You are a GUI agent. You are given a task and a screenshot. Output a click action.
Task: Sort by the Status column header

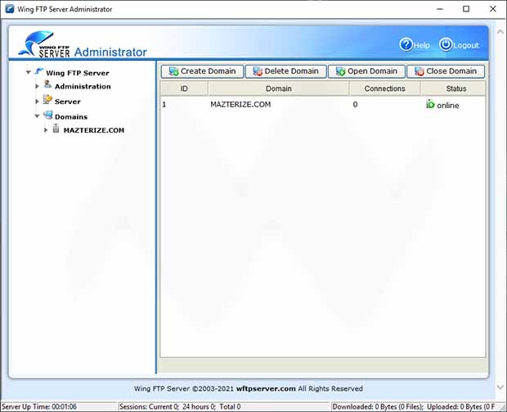[453, 88]
